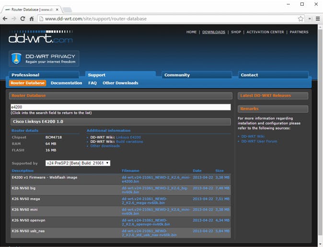The width and height of the screenshot is (323, 247).
Task: Select the 7,51 MB size cell
Action: [x=222, y=199]
